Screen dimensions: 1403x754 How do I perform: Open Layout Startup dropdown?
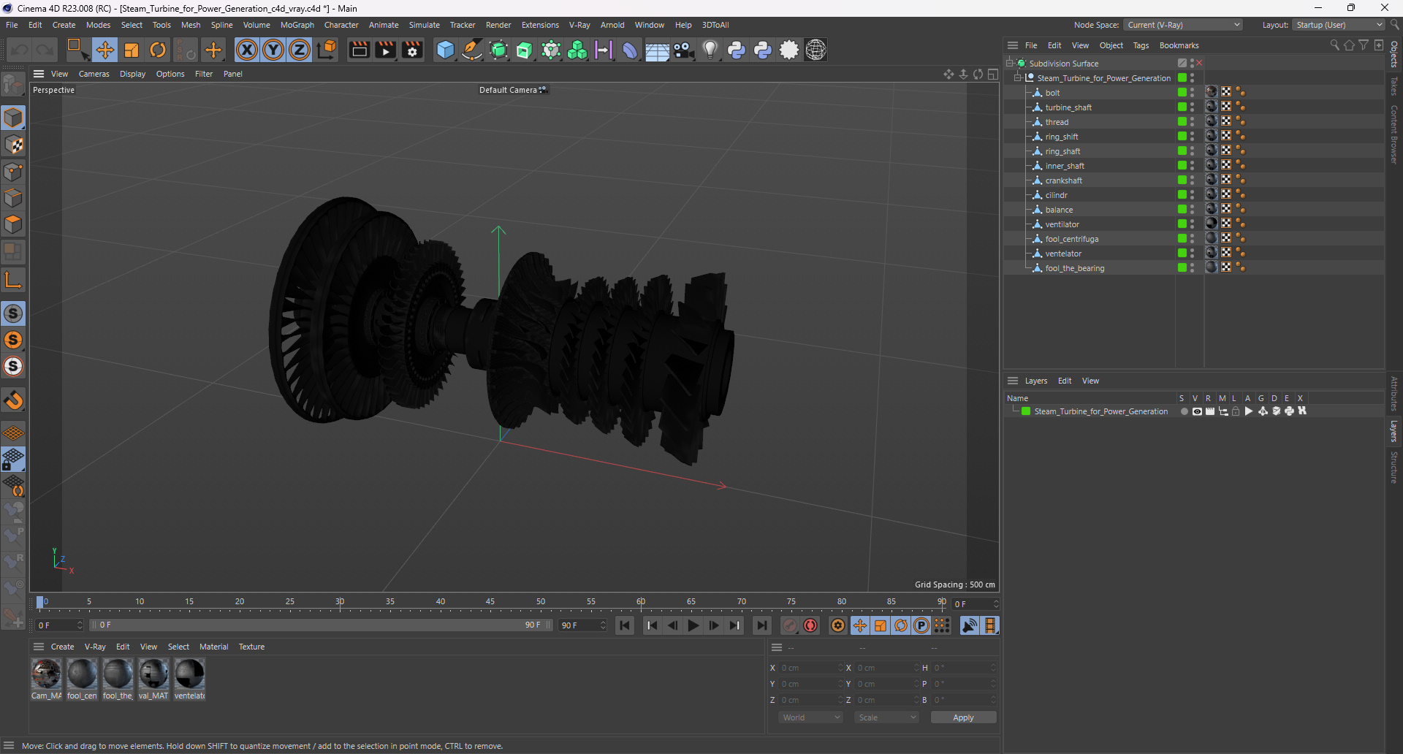[x=1339, y=25]
